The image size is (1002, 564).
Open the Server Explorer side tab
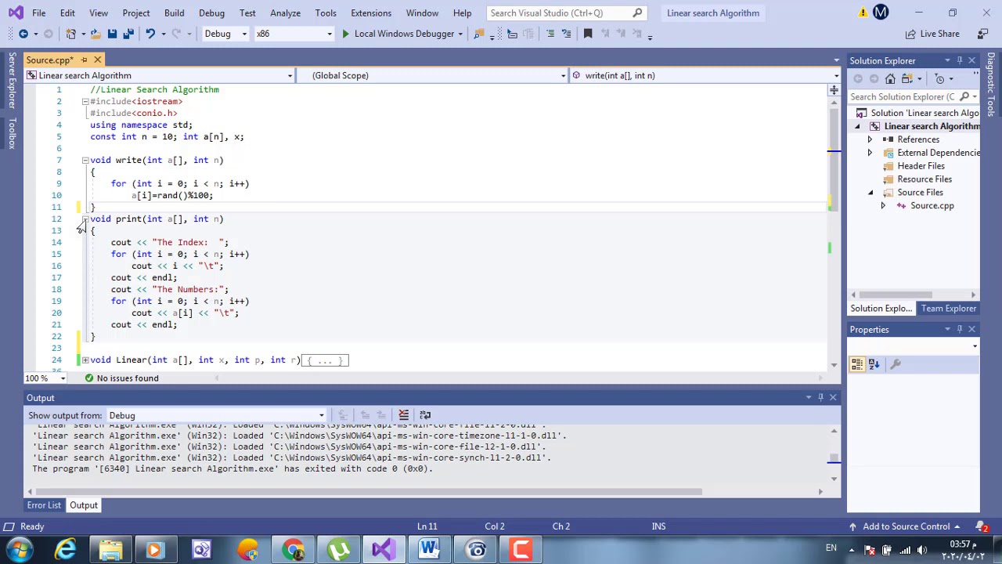click(12, 81)
